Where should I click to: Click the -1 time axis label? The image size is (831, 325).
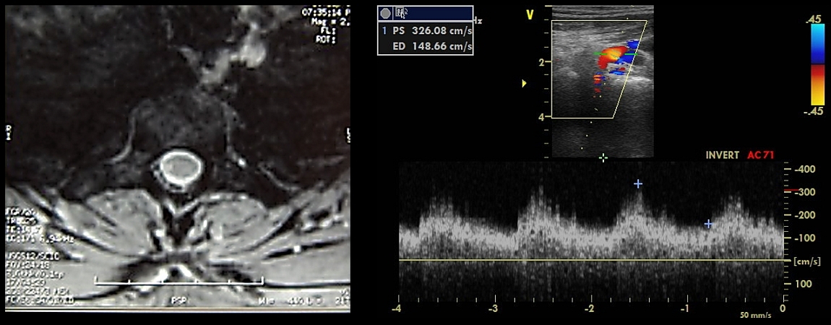[x=685, y=309]
